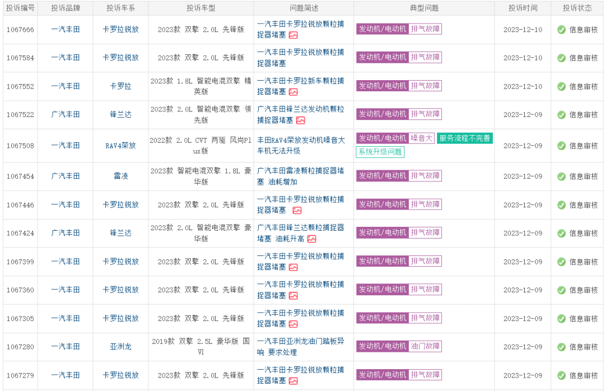The width and height of the screenshot is (605, 391).
Task: Click the 投诉车系 column header
Action: (121, 8)
